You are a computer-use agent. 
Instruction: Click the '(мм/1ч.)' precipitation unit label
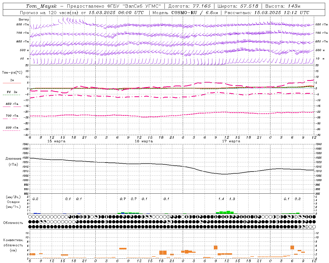click(x=13, y=207)
